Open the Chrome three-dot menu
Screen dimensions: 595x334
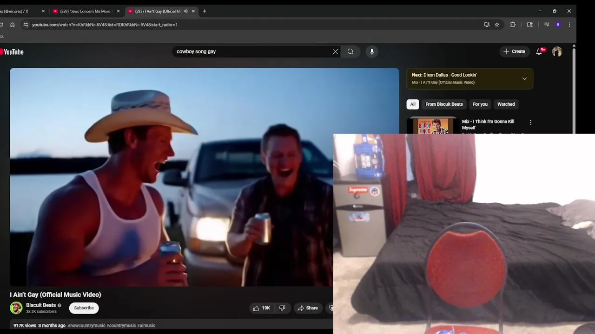click(x=569, y=25)
